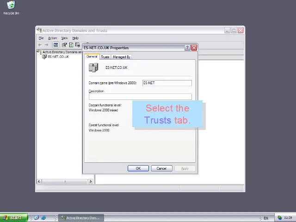The image size is (296, 222).
Task: Click the greyed Apply button
Action: click(x=185, y=168)
